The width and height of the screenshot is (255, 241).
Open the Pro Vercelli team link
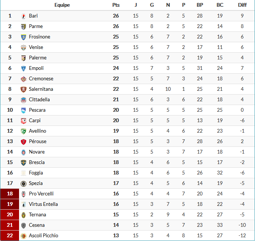pos(41,194)
